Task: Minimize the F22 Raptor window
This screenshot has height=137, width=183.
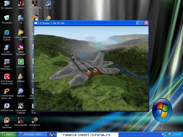Action: click(x=138, y=23)
